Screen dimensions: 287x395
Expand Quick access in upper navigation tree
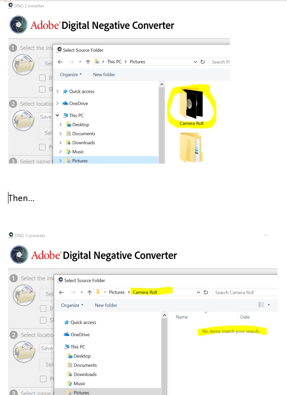coord(57,91)
